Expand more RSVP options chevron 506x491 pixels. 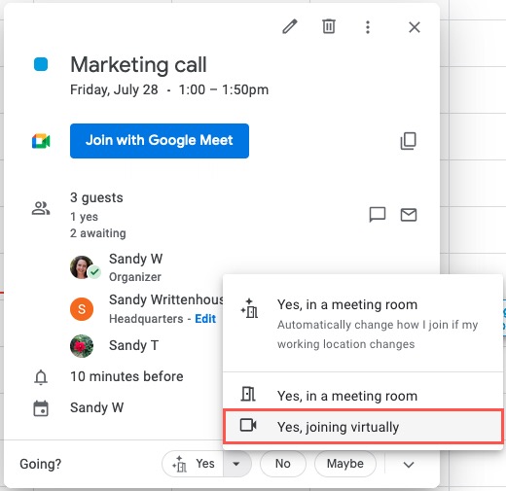tap(409, 465)
